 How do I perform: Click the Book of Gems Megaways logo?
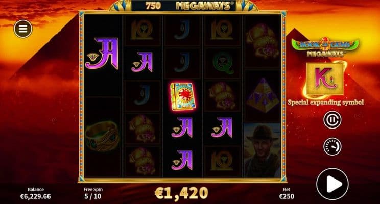(325, 47)
